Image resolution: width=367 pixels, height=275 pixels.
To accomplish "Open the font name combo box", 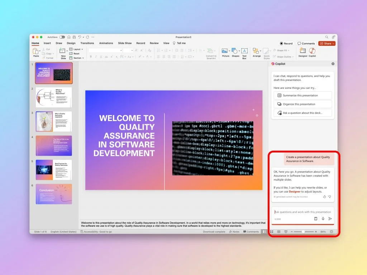I will (105, 50).
